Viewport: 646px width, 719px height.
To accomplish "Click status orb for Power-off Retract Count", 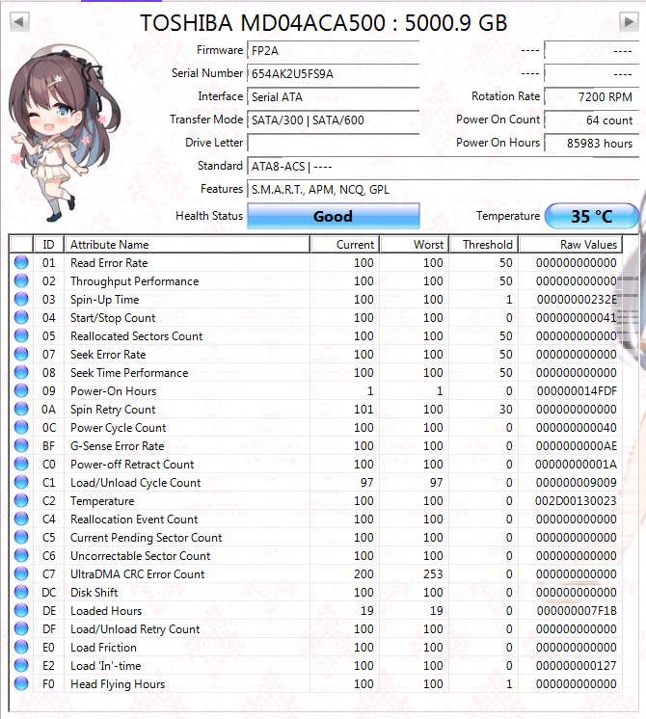I will (x=21, y=464).
